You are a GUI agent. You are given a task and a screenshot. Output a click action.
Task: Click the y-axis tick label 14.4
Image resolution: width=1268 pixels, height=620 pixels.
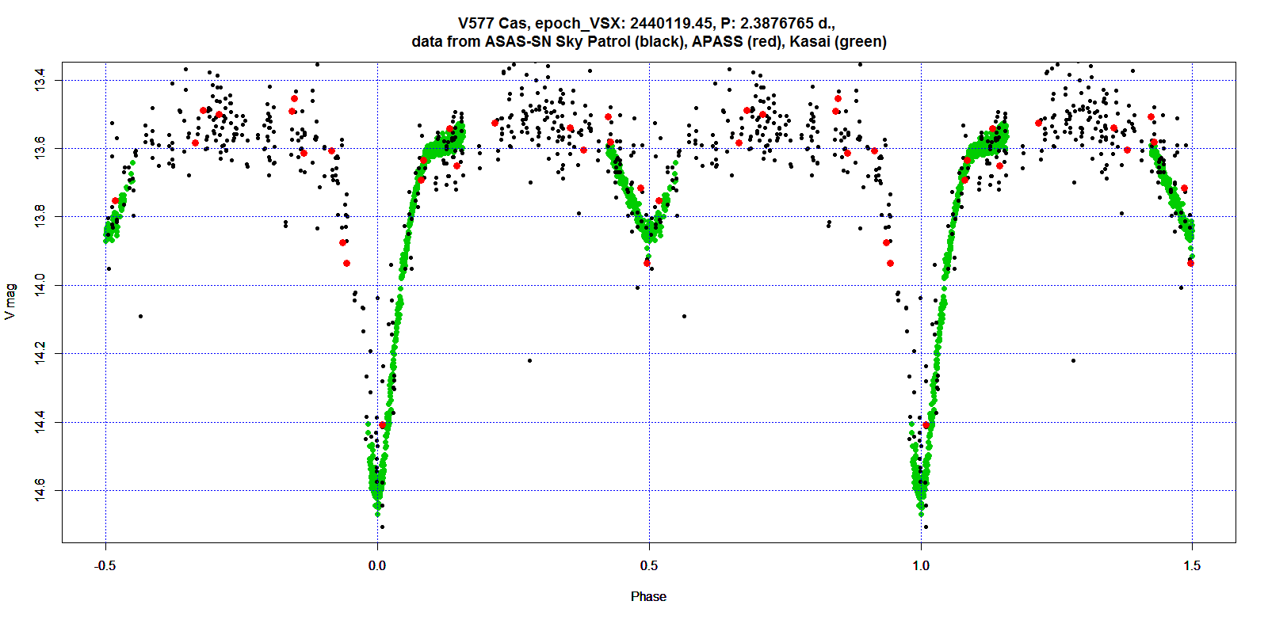[40, 422]
